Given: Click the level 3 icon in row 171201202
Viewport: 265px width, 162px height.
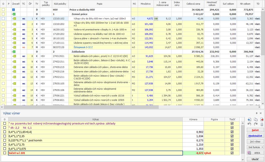Looking at the screenshot, I should click(15, 34).
